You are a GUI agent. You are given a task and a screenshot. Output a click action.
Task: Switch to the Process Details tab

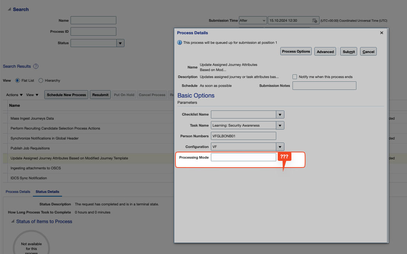pyautogui.click(x=18, y=191)
